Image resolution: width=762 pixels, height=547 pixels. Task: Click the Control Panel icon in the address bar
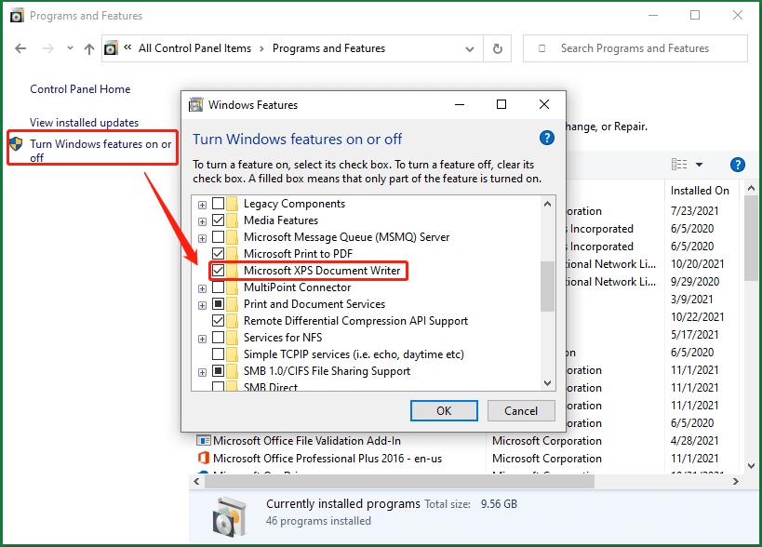coord(112,48)
